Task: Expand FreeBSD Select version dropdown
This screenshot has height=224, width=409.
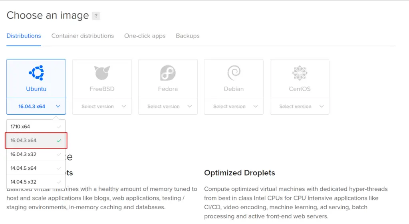Action: (102, 106)
